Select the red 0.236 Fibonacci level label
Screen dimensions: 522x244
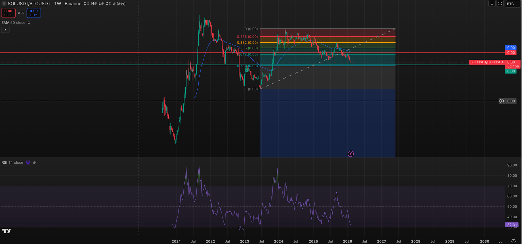(247, 37)
